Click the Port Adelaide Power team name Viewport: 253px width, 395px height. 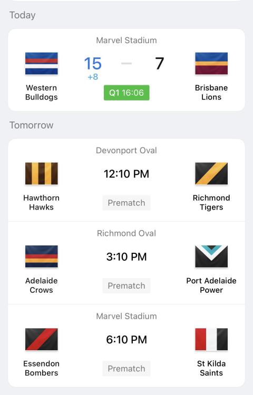tap(211, 285)
